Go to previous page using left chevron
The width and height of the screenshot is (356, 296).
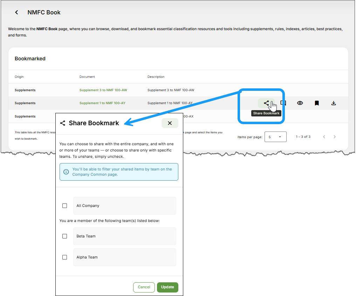pyautogui.click(x=324, y=137)
